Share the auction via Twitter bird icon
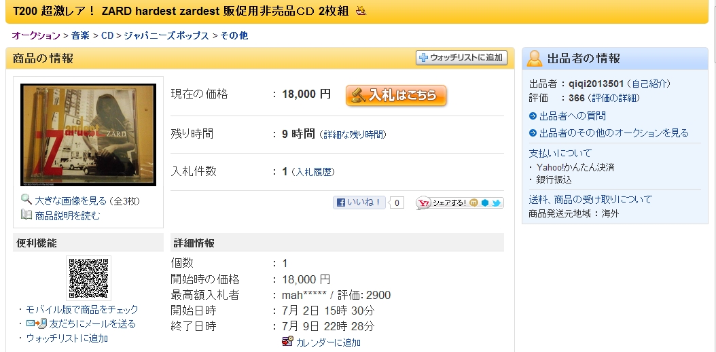This screenshot has width=716, height=352. (x=497, y=203)
